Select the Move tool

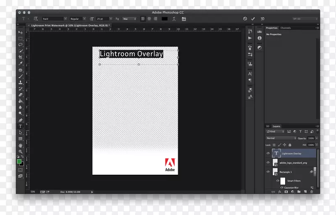pyautogui.click(x=20, y=32)
